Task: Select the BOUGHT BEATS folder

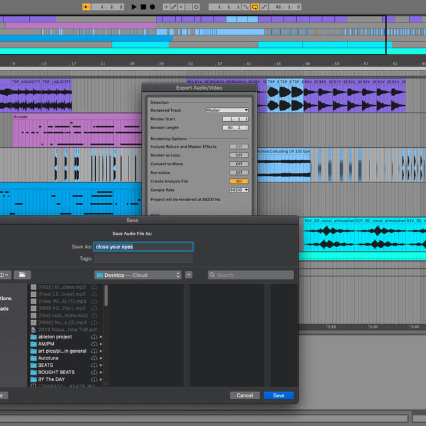Action: pos(56,372)
